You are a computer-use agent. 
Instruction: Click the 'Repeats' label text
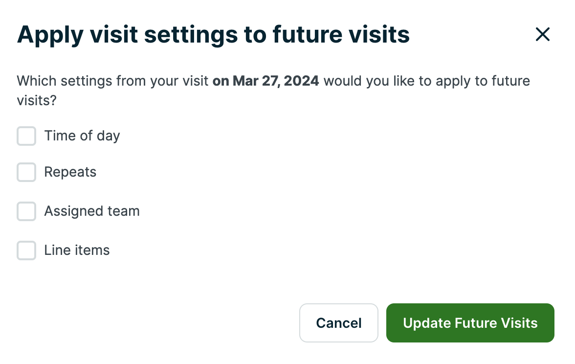tap(70, 172)
